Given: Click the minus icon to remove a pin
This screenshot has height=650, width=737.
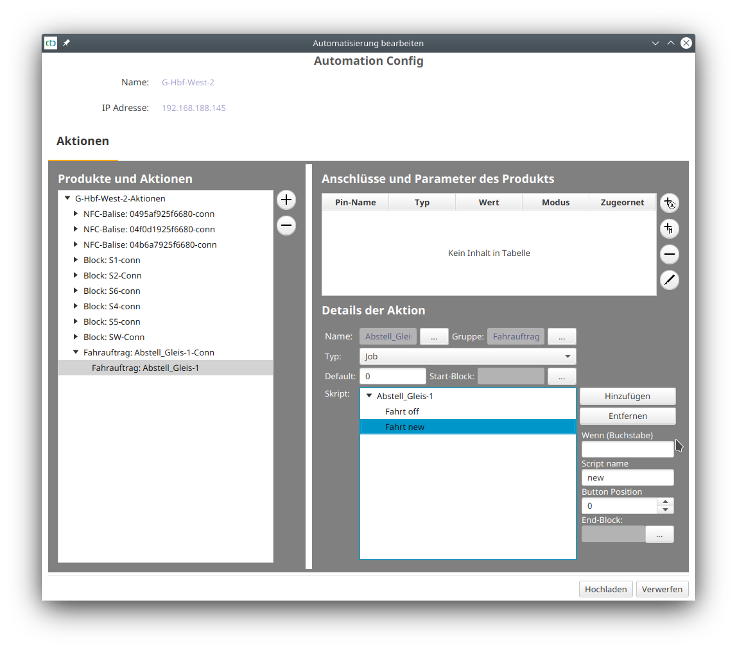Looking at the screenshot, I should (x=669, y=255).
